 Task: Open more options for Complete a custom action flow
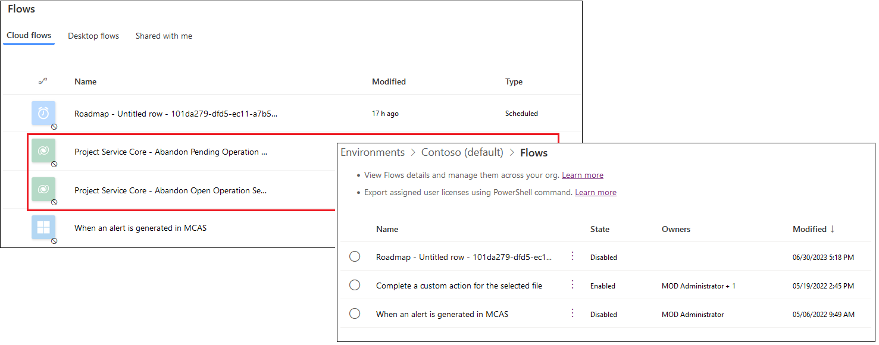tap(573, 285)
